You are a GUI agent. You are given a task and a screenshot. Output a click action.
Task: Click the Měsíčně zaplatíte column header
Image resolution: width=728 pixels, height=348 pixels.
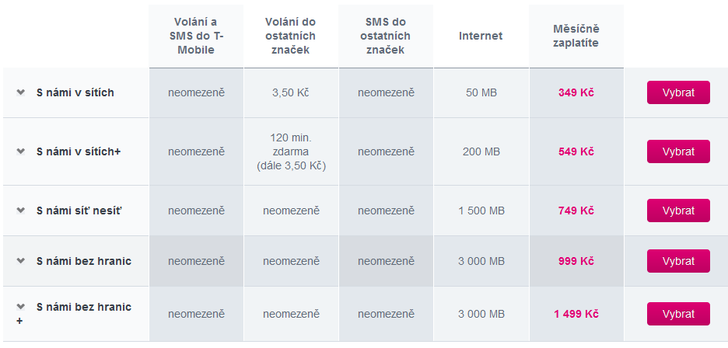[x=576, y=36]
